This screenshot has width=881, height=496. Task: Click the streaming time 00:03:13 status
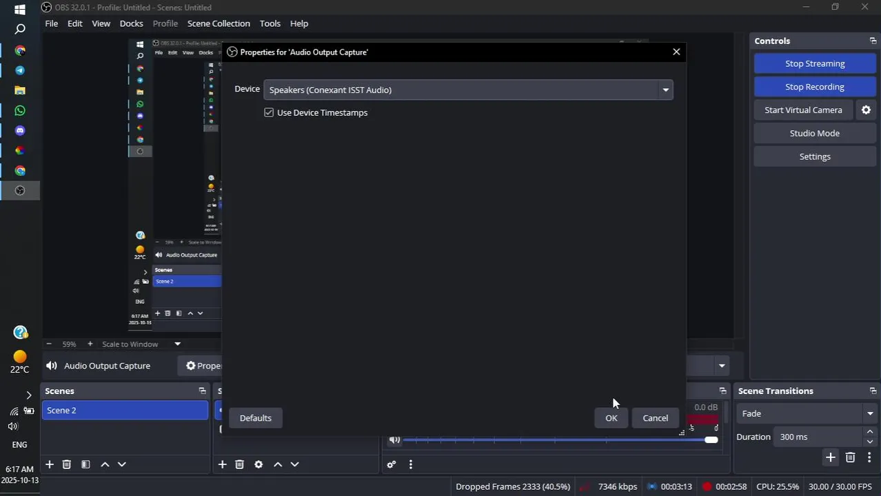point(676,487)
